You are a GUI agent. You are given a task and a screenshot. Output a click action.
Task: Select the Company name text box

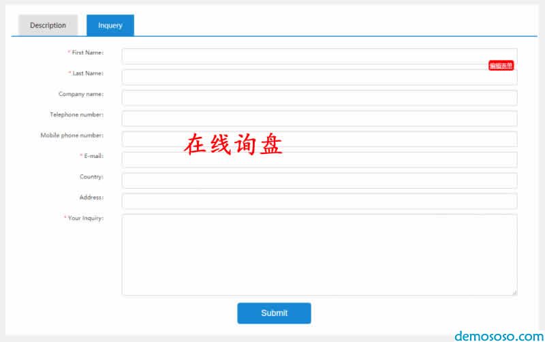tap(320, 97)
